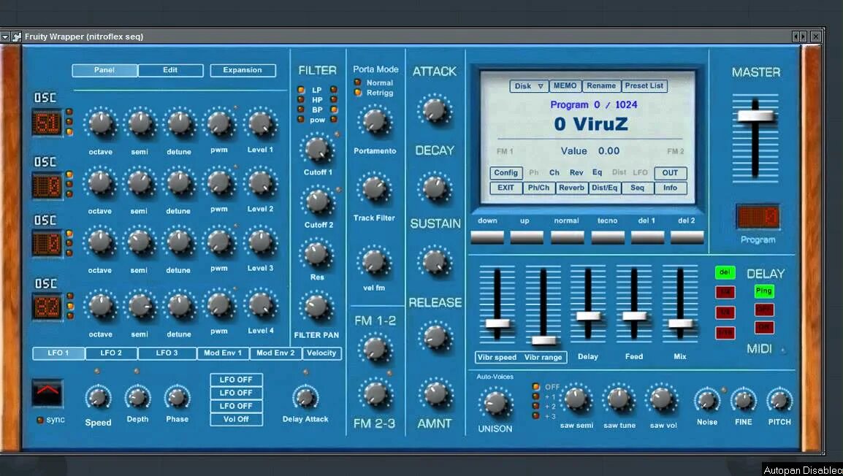Image resolution: width=843 pixels, height=476 pixels.
Task: Click the down arpeggio mode button
Action: pyautogui.click(x=487, y=237)
